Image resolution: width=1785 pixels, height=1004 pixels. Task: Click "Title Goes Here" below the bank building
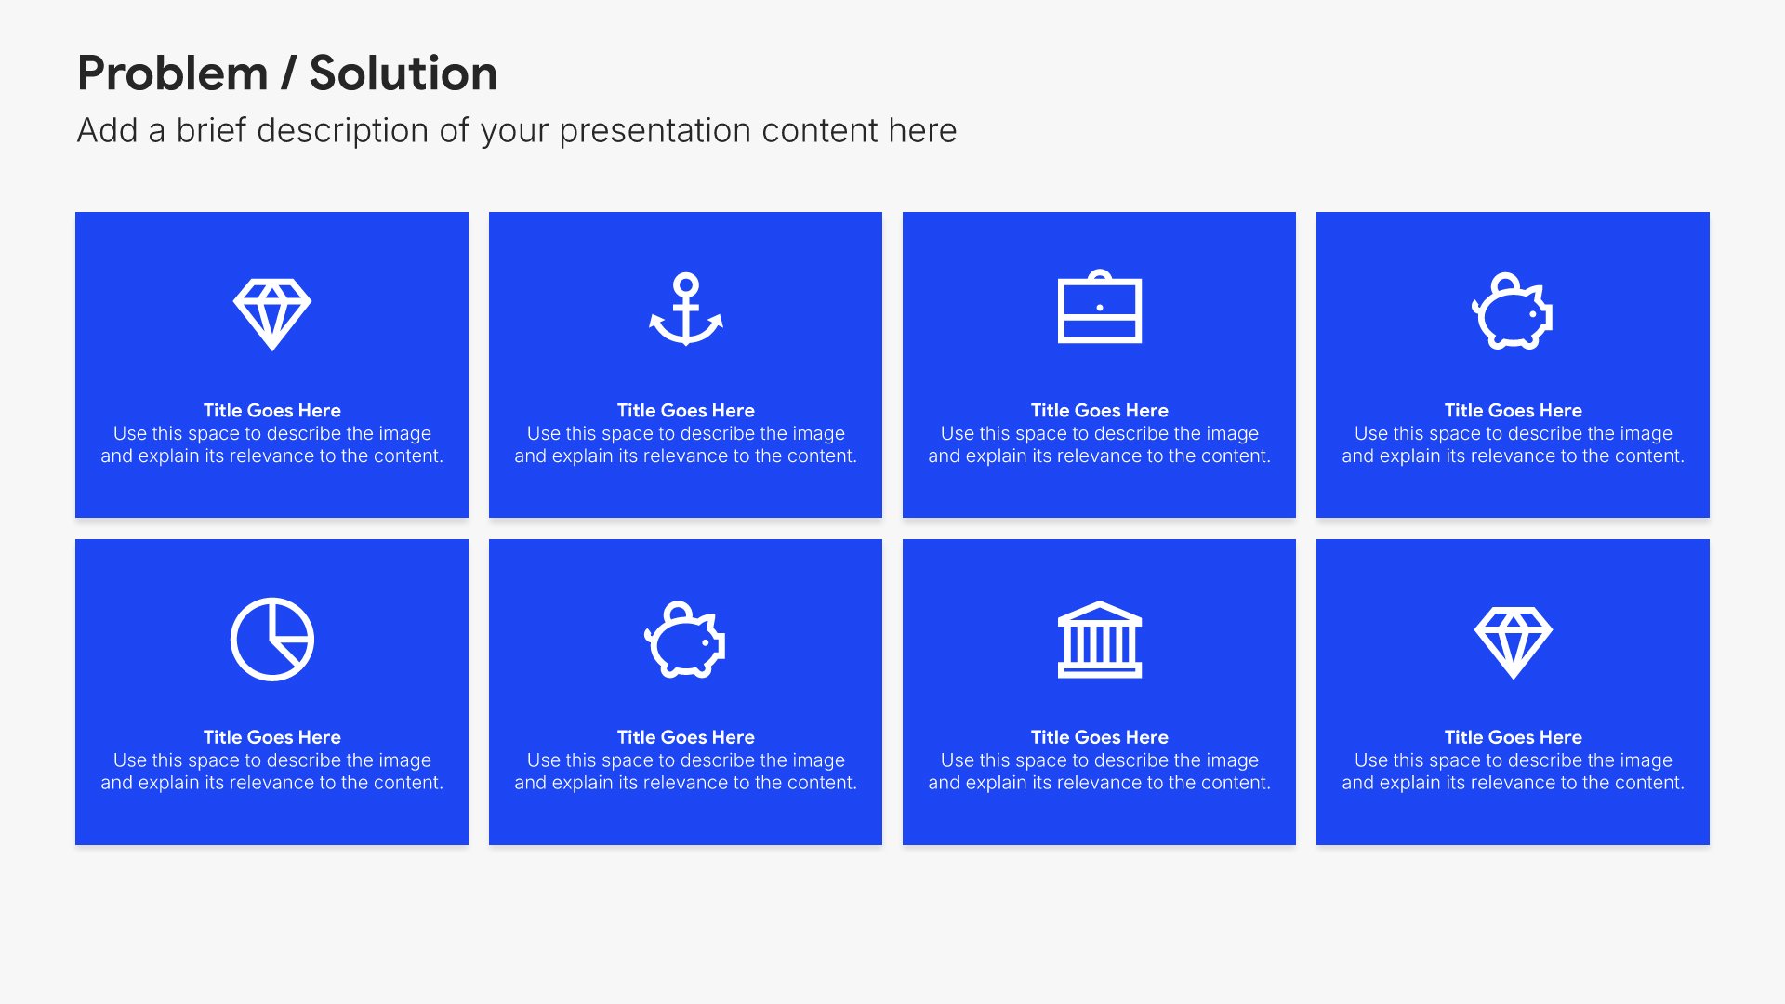coord(1100,737)
